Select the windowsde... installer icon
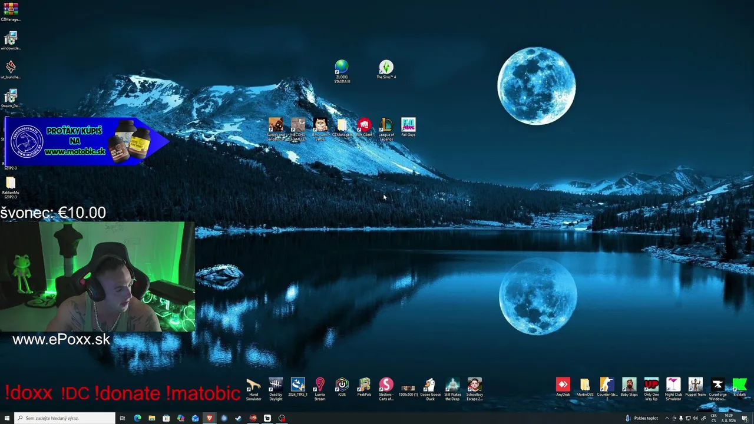 point(11,41)
